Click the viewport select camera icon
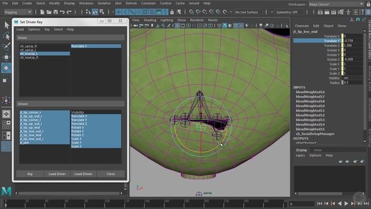371x209 pixels. (135, 26)
